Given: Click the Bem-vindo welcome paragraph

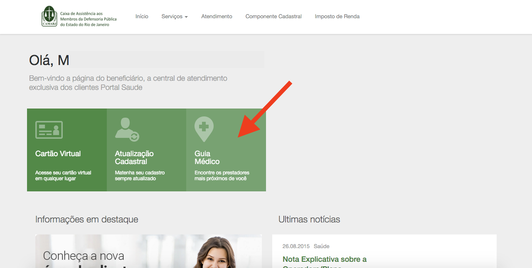Looking at the screenshot, I should pos(128,83).
